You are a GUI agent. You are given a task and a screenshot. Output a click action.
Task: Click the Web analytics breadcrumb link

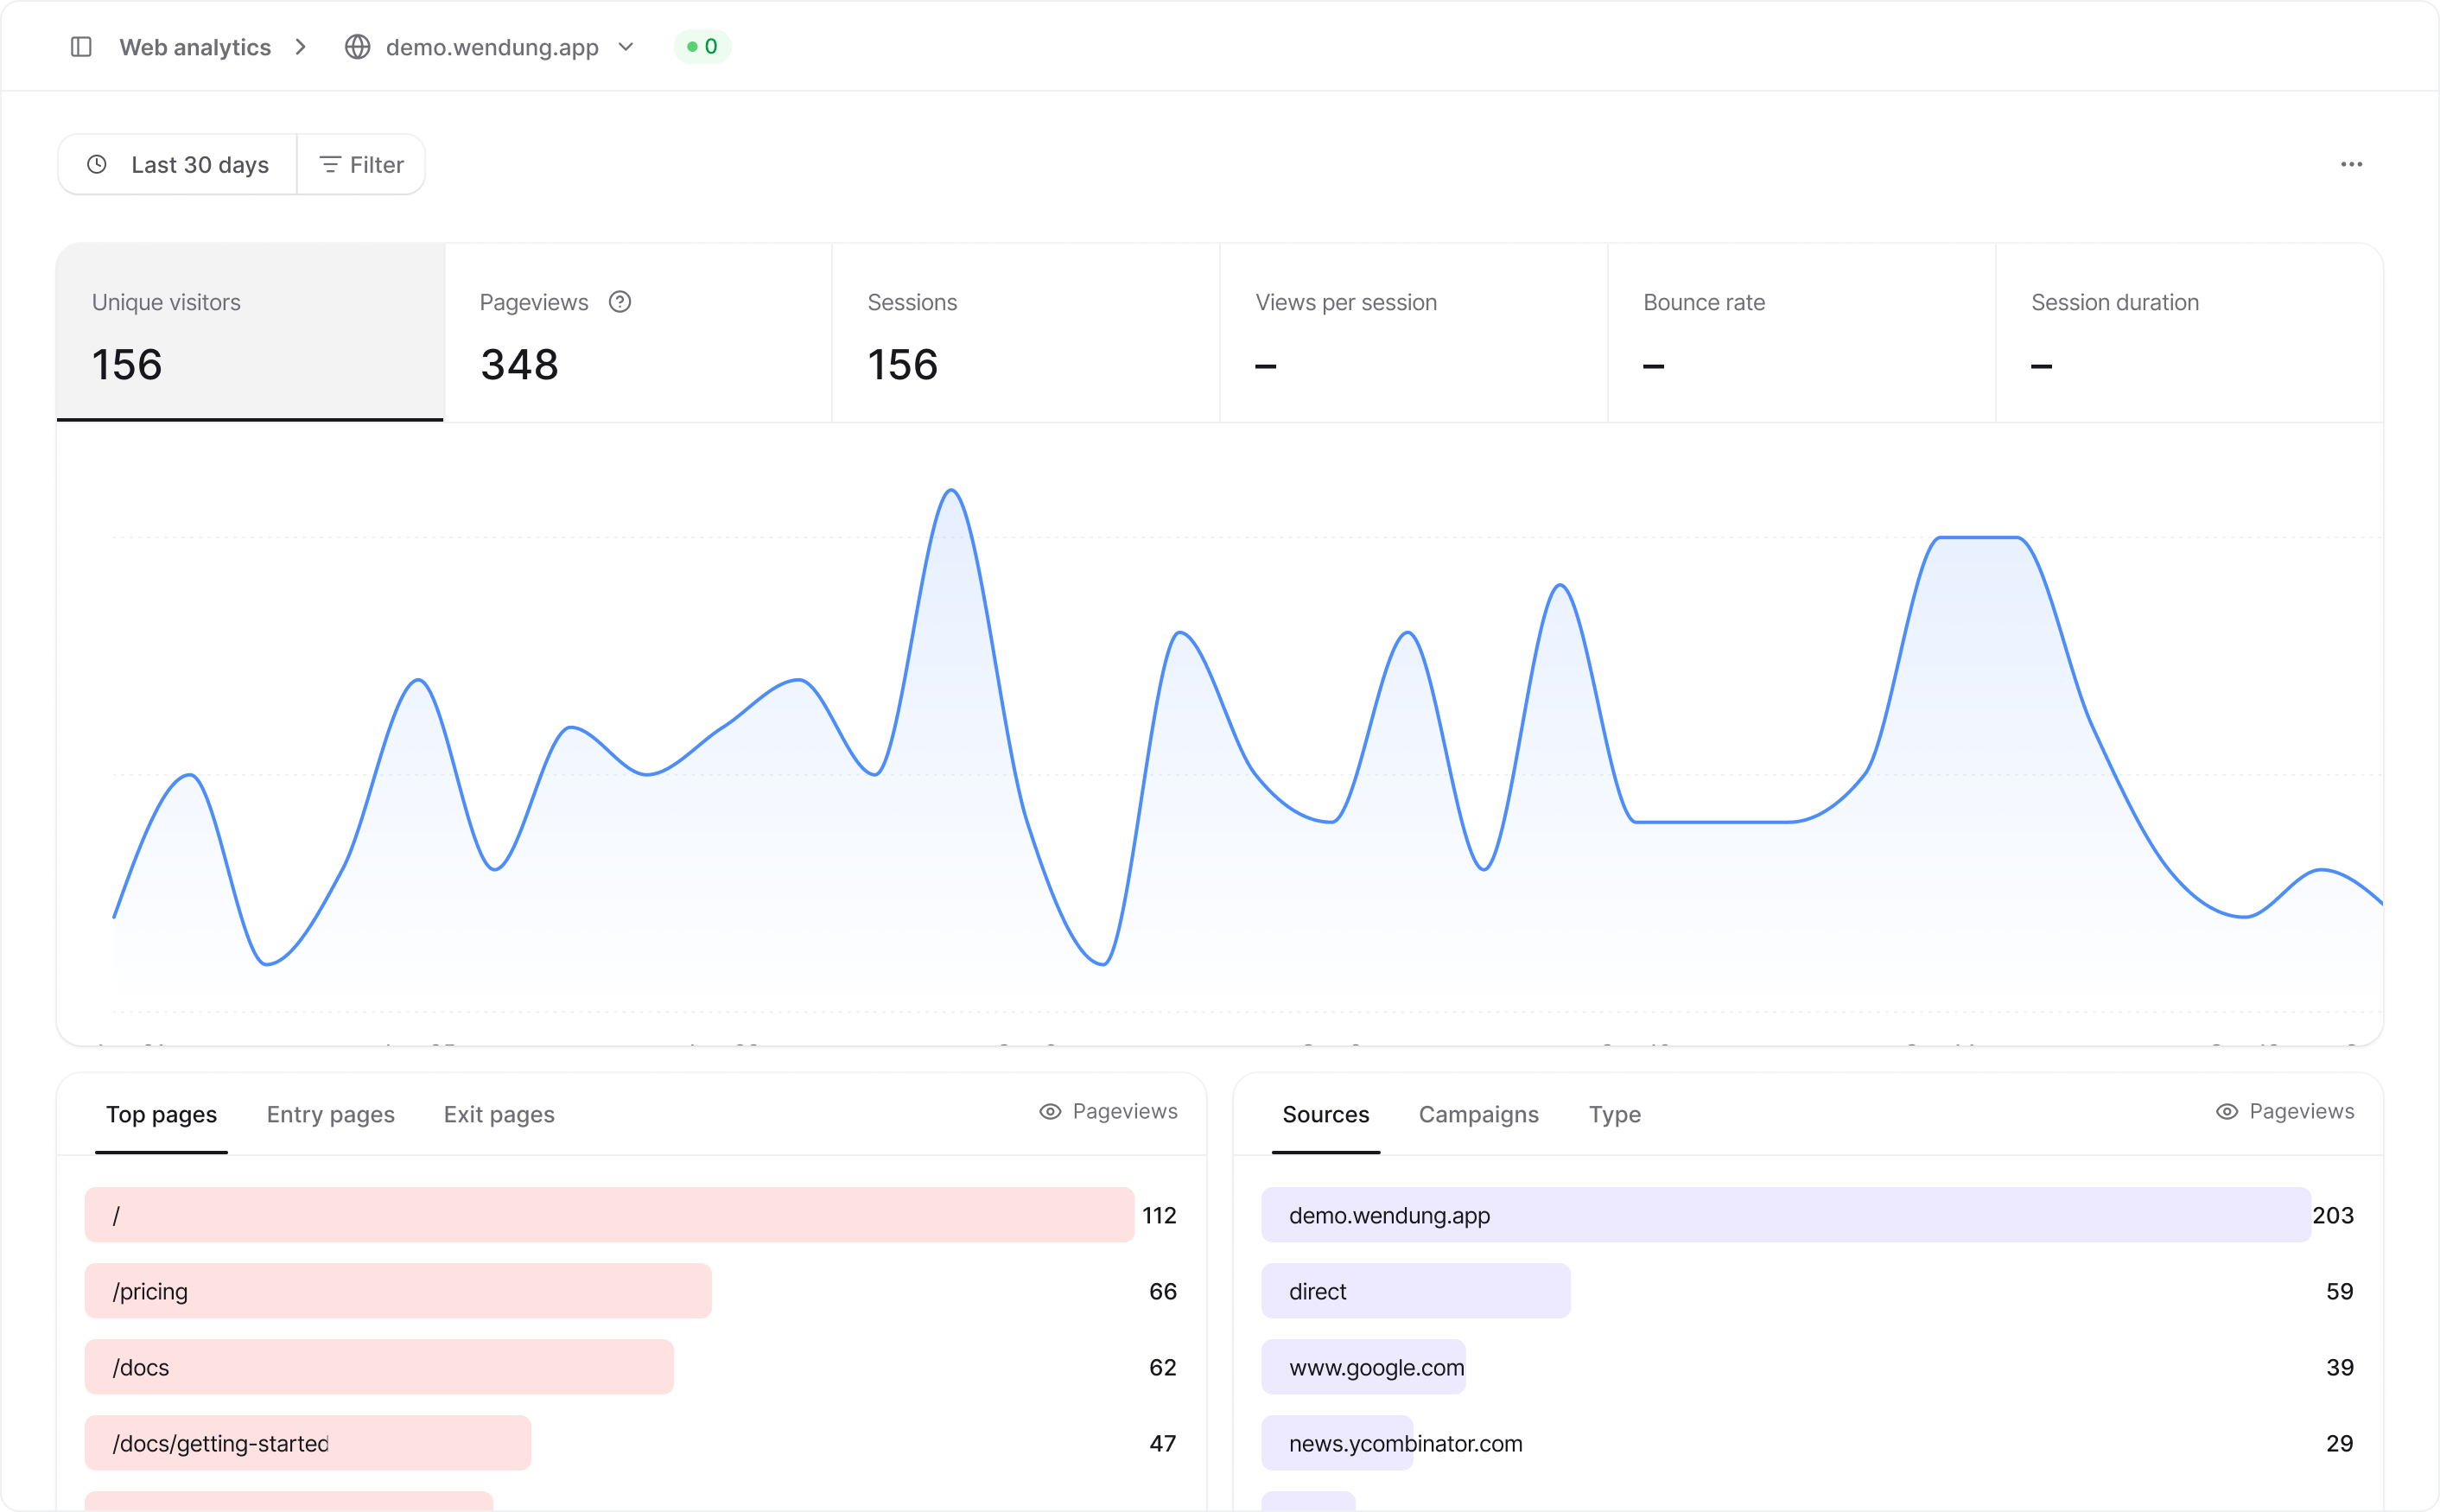pyautogui.click(x=195, y=47)
